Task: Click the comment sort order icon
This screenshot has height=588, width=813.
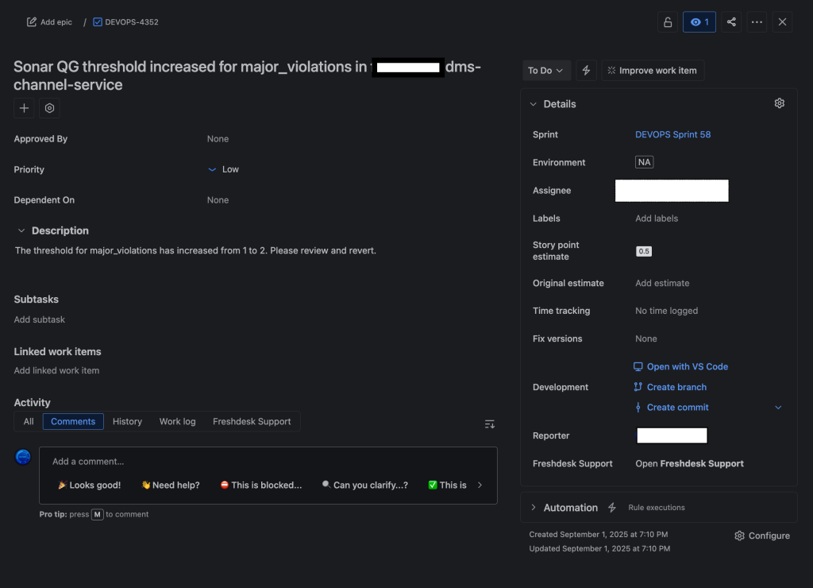Action: (490, 424)
